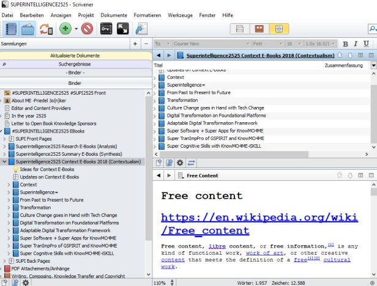Switch to Corkboard view mode
377x286 pixels.
259,29
